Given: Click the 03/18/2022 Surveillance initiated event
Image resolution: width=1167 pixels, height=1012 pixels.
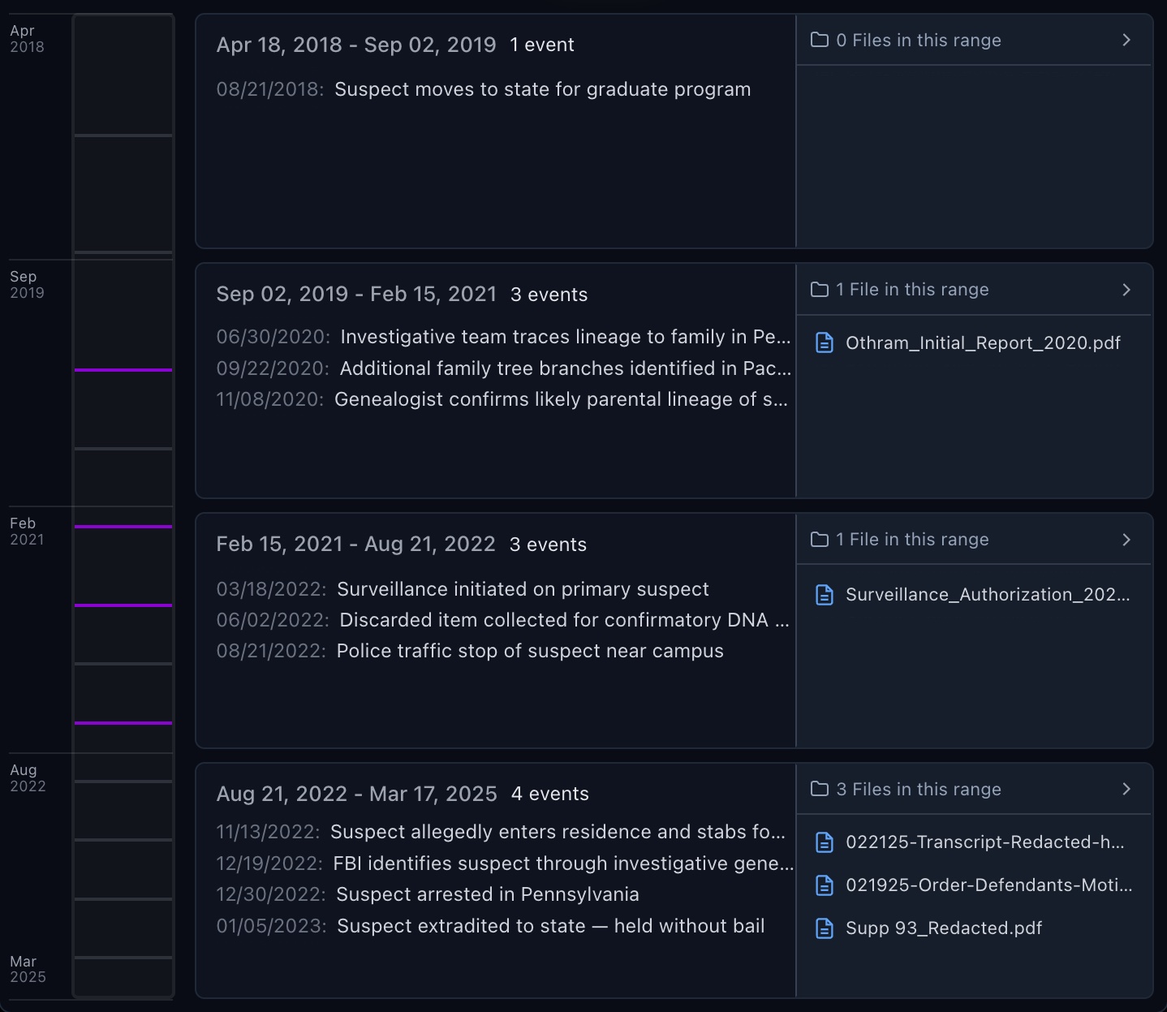Looking at the screenshot, I should pos(522,589).
